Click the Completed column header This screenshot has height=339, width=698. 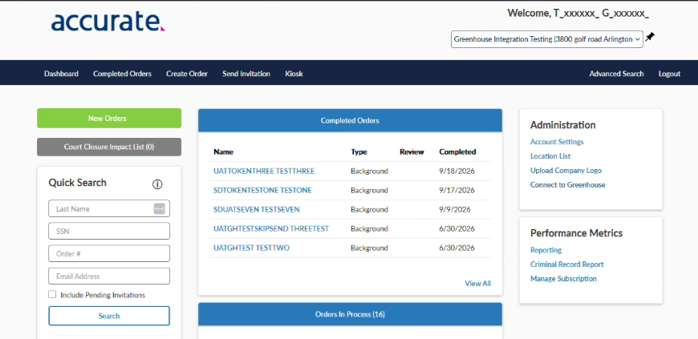[457, 151]
